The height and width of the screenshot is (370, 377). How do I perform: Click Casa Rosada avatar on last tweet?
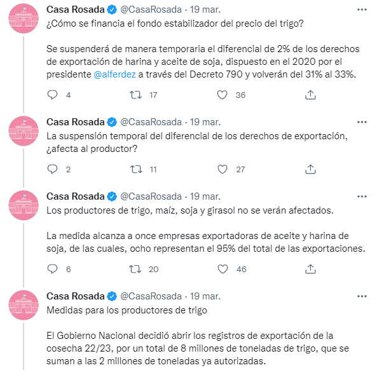24,305
